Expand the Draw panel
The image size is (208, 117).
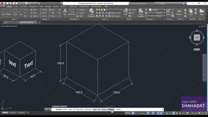pos(15,19)
